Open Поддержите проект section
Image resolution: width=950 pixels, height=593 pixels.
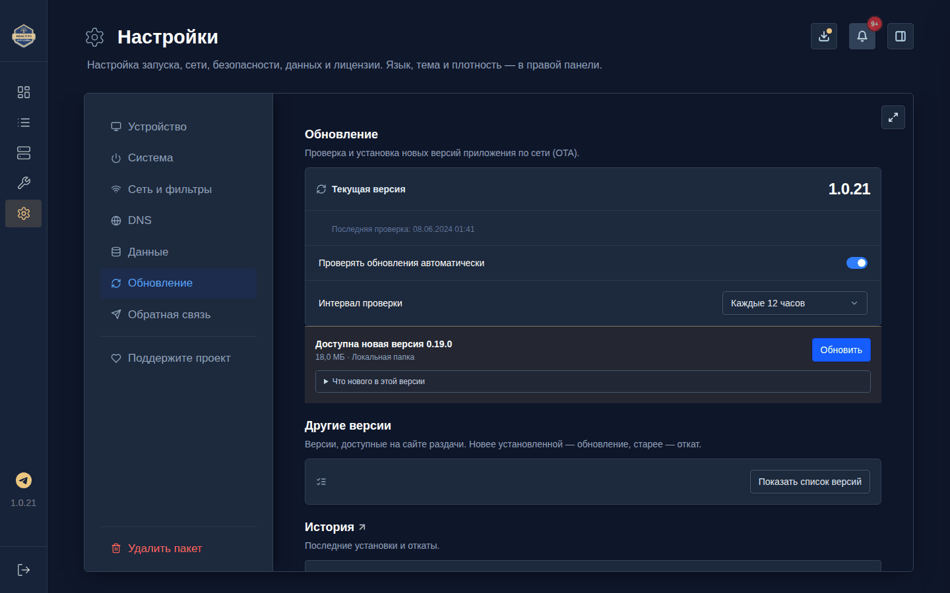[178, 358]
